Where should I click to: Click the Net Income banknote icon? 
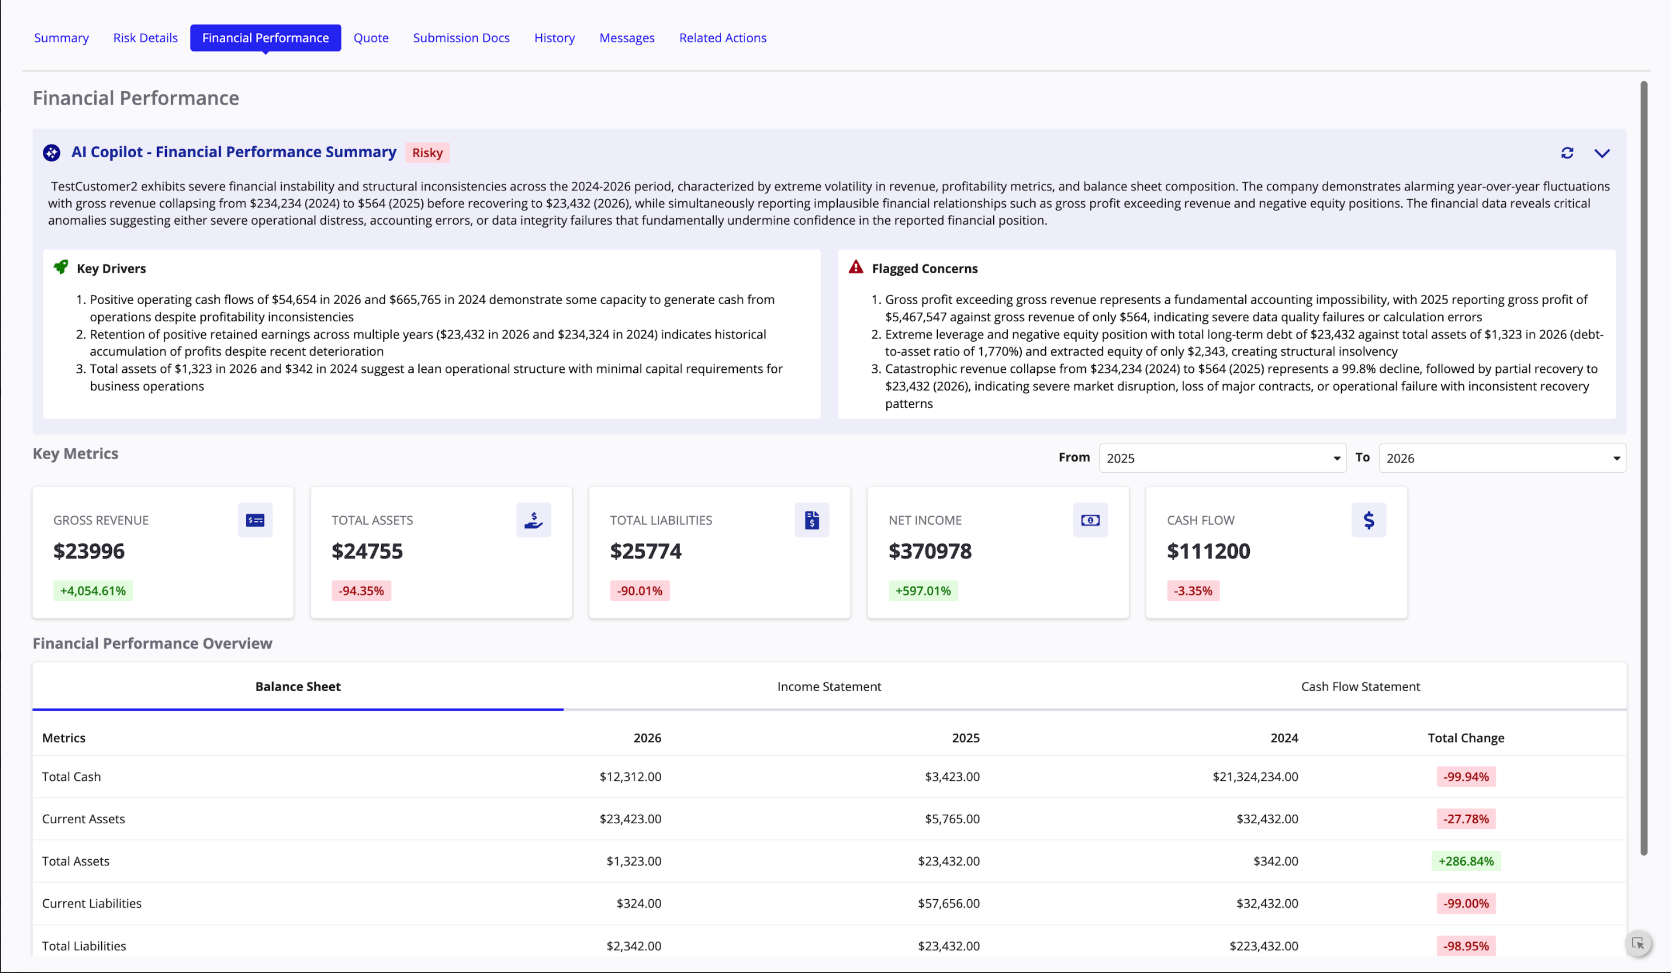(x=1091, y=520)
